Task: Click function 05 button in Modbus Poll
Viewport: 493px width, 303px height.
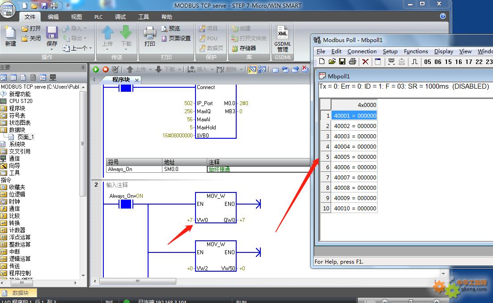Action: [x=428, y=62]
